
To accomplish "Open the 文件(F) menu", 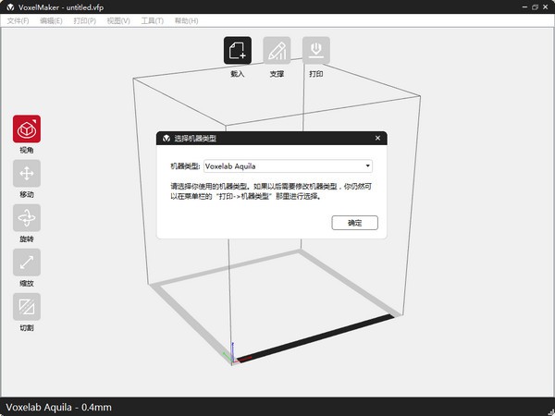I will click(18, 20).
